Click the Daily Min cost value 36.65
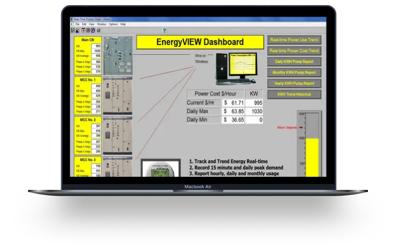 [233, 120]
